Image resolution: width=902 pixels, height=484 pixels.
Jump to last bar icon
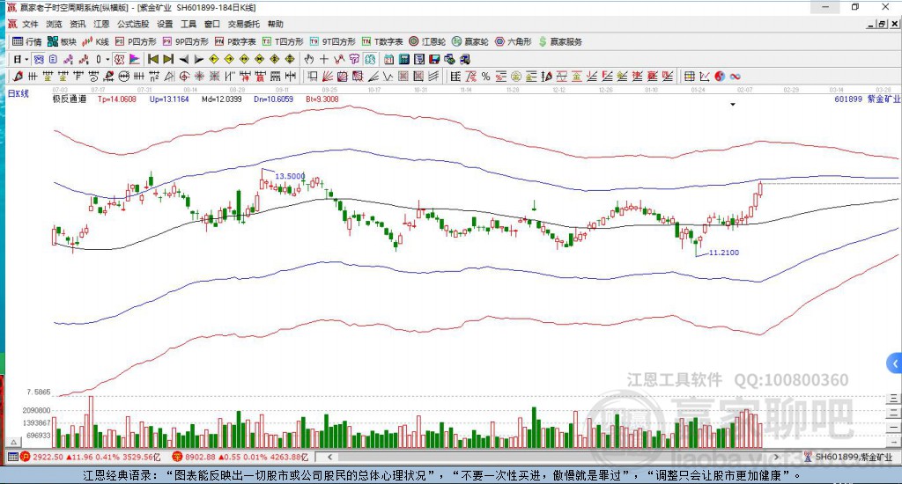(168, 59)
